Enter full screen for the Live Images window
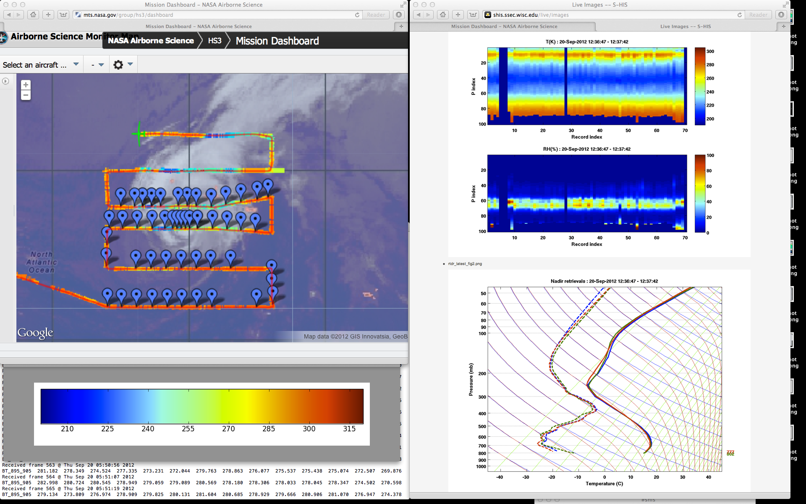 (785, 5)
